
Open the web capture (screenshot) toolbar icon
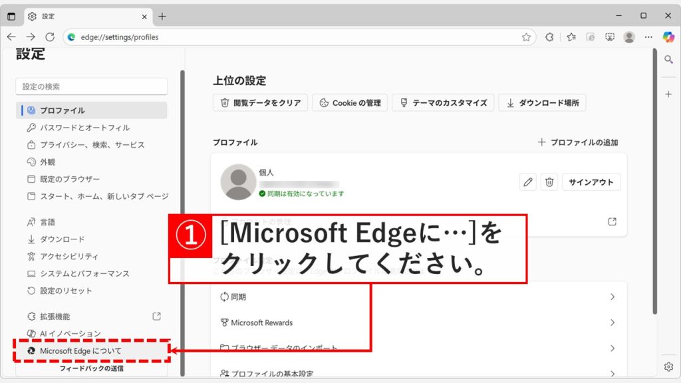(609, 38)
